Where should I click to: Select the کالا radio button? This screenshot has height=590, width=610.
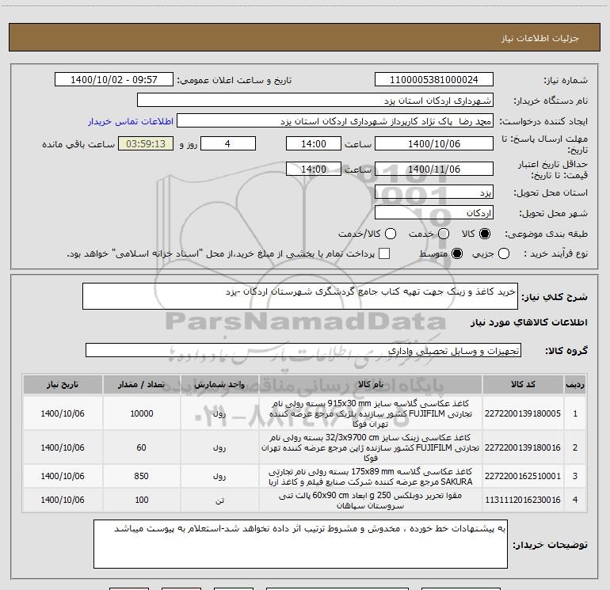tap(485, 234)
